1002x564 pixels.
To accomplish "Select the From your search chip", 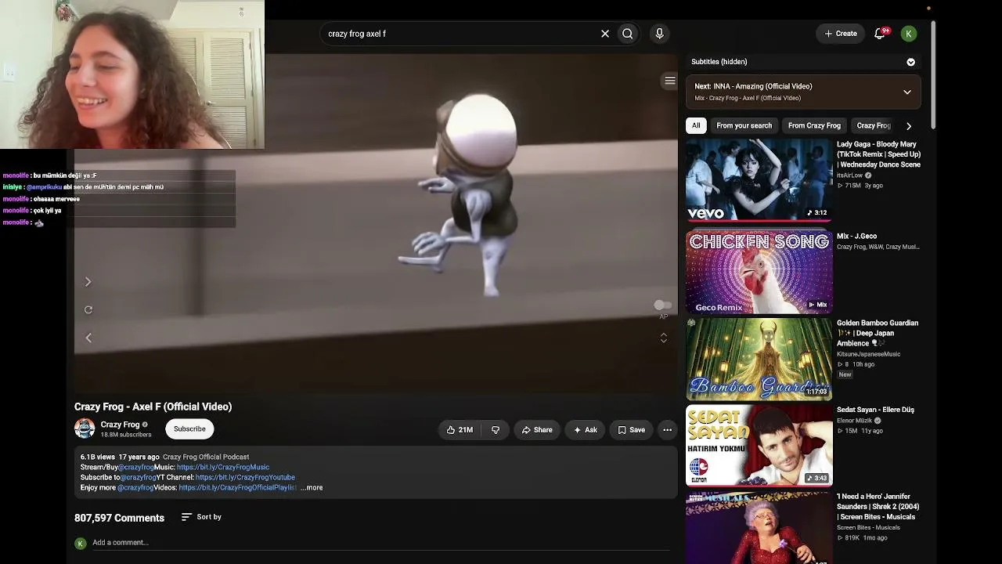I will [744, 125].
